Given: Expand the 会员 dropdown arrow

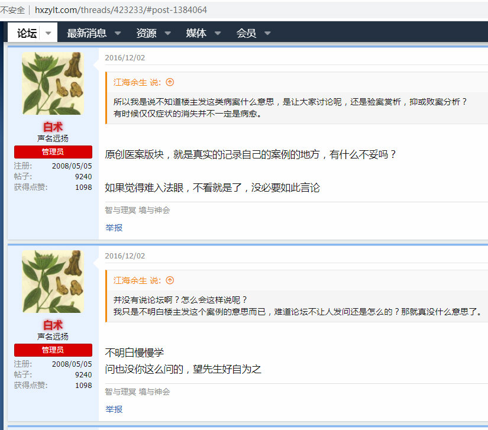Looking at the screenshot, I should 267,33.
